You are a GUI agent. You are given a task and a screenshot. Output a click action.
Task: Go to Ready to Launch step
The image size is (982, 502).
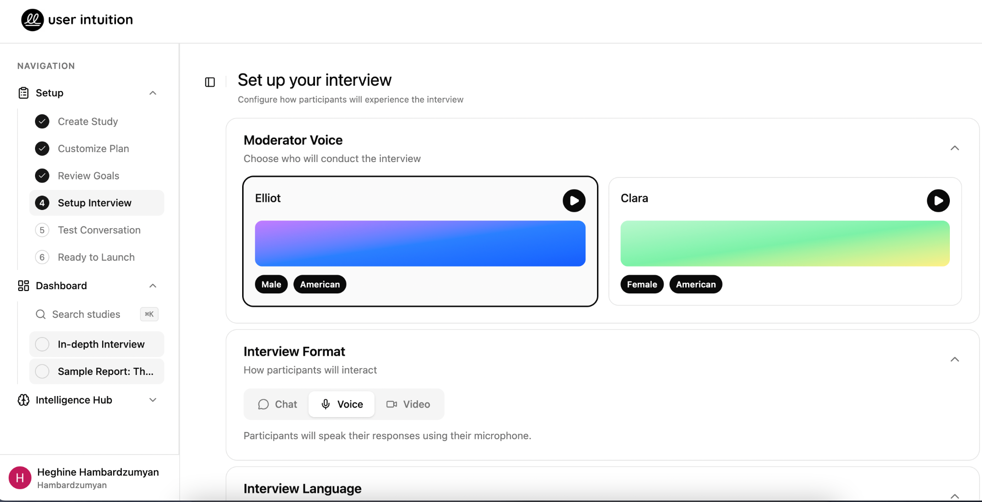(x=96, y=257)
